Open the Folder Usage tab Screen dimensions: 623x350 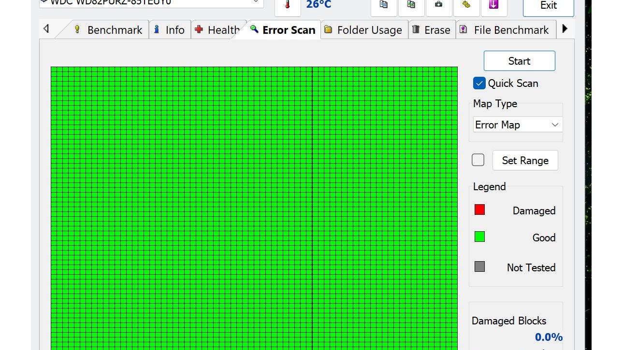tap(363, 30)
